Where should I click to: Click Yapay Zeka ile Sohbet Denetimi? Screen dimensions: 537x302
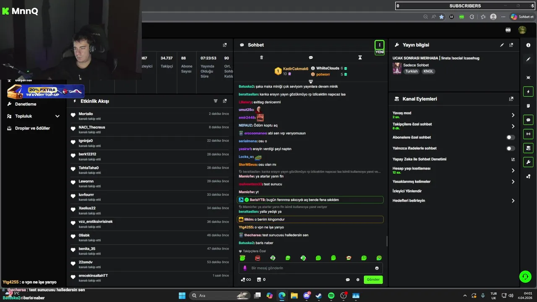coord(420,159)
